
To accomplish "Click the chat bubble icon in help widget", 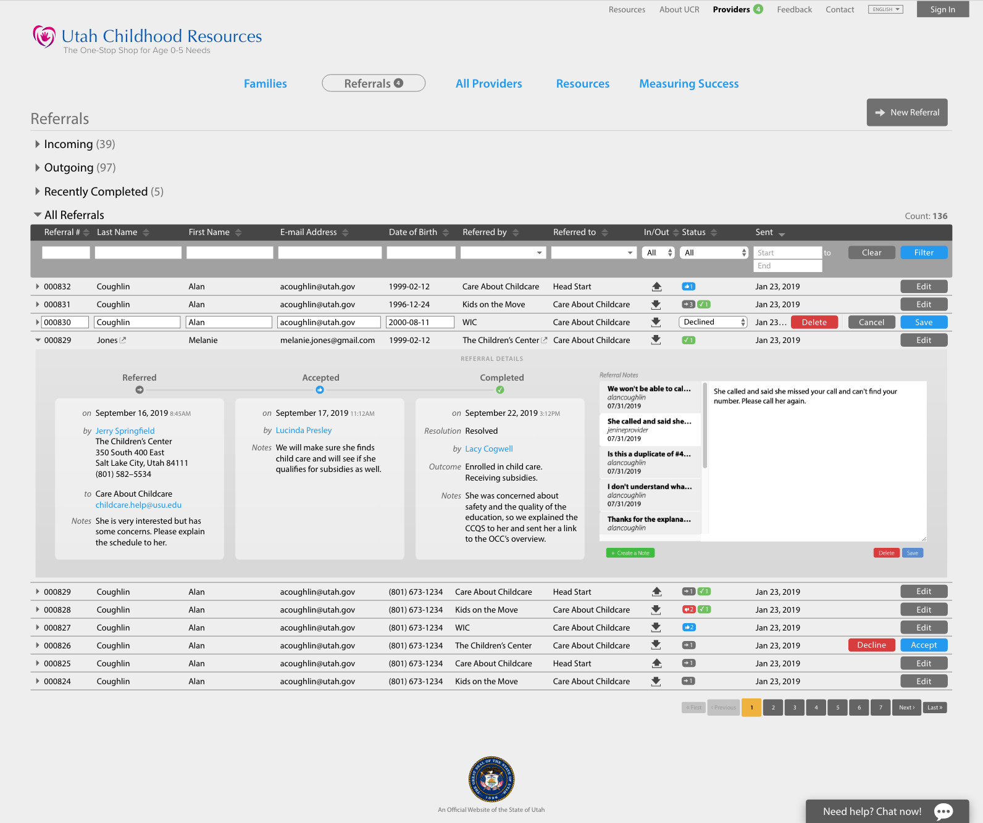I will tap(943, 811).
